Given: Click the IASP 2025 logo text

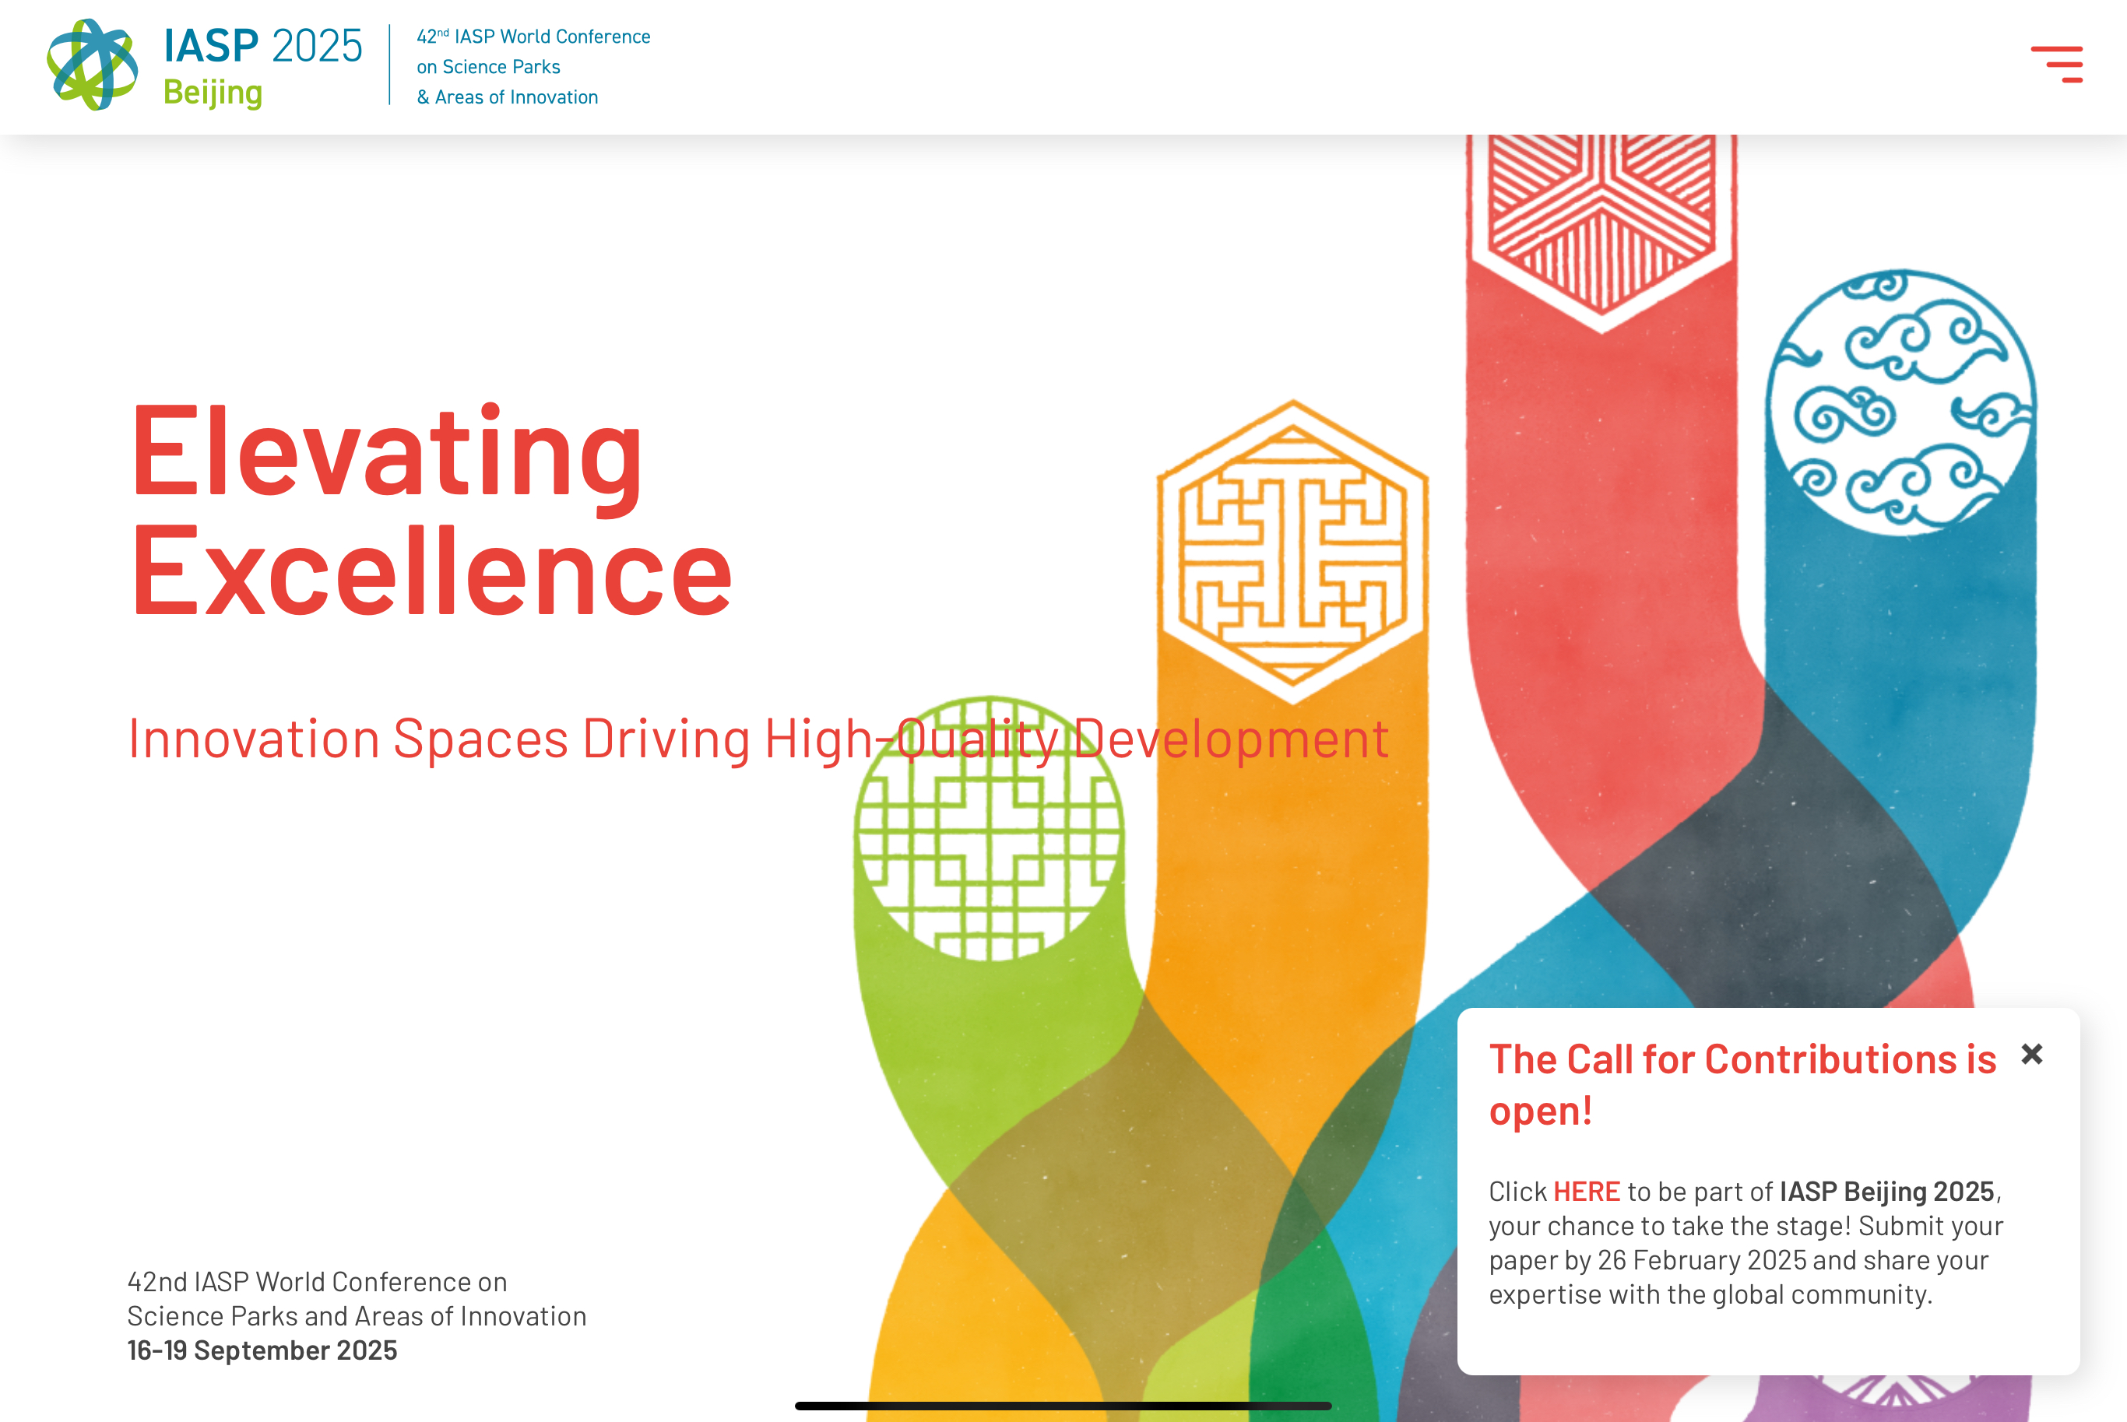Looking at the screenshot, I should click(x=263, y=46).
